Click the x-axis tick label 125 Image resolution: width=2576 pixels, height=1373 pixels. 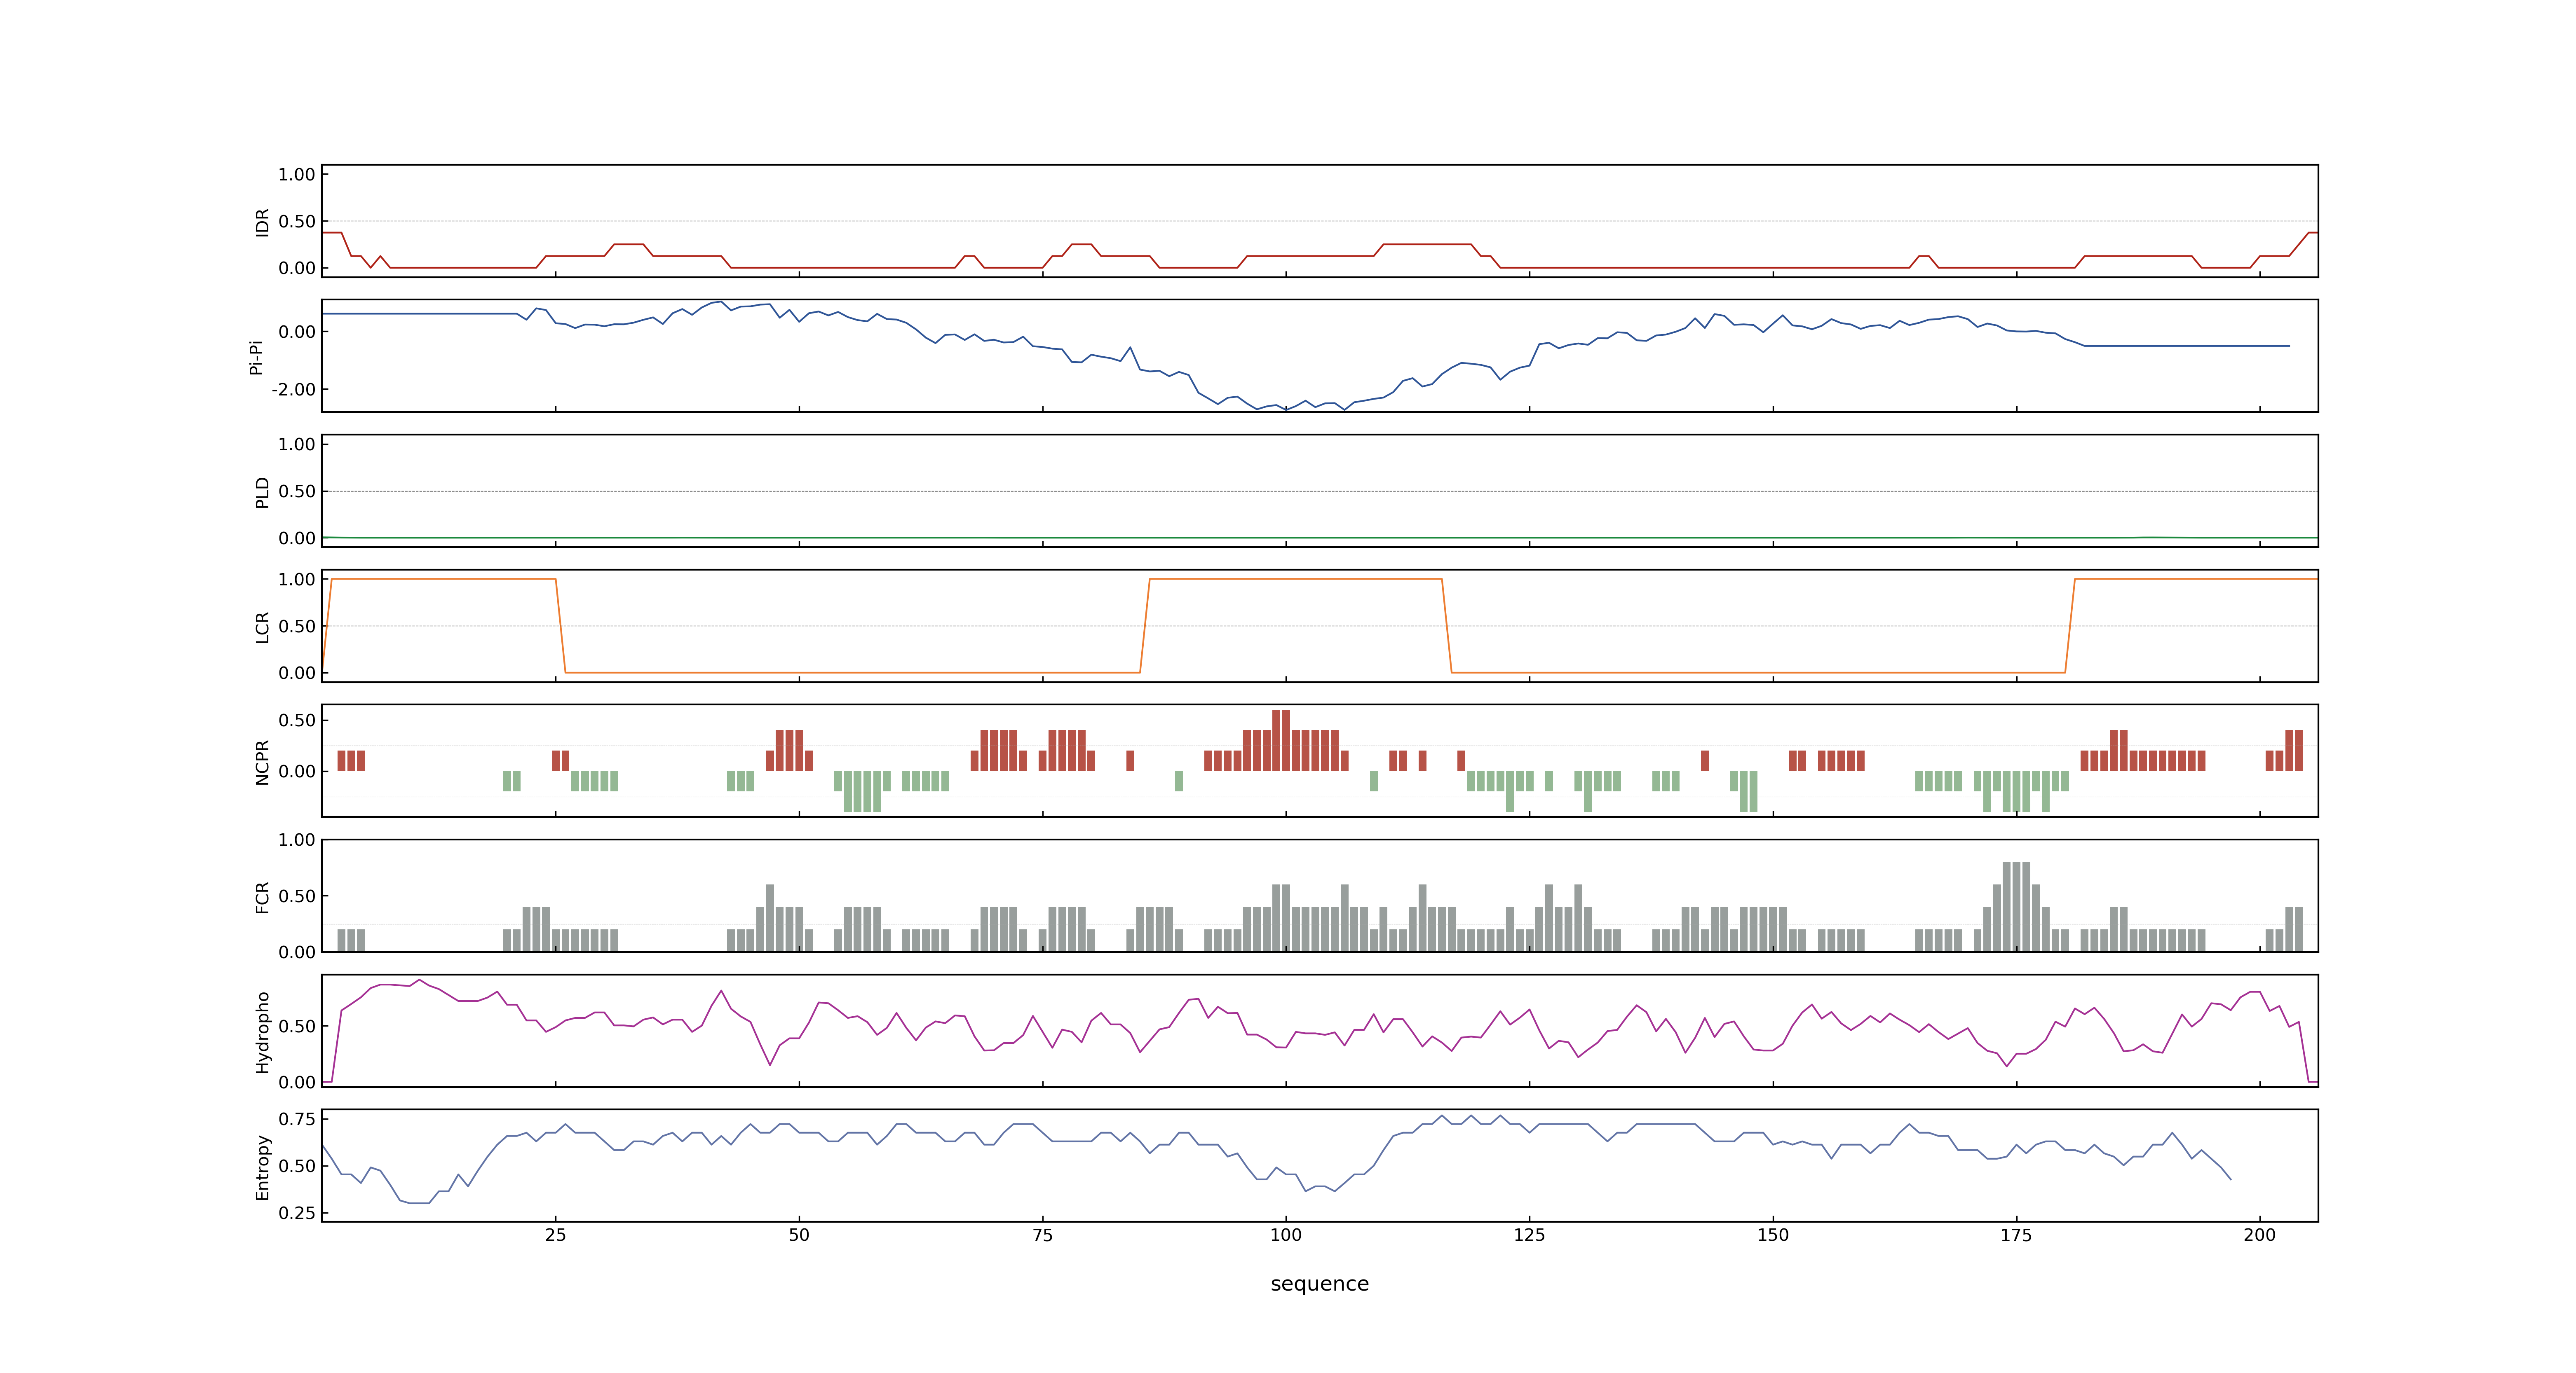click(x=1529, y=1235)
